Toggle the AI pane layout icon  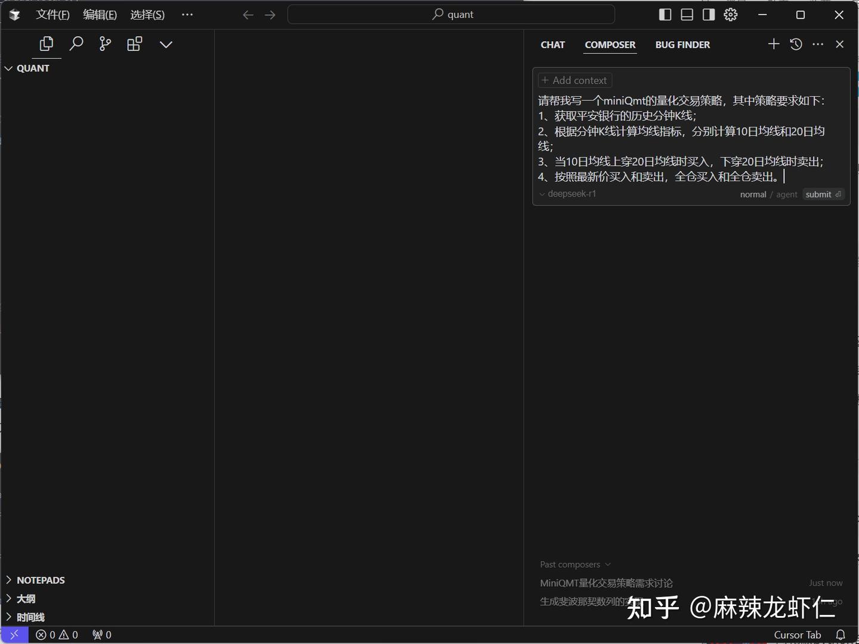pyautogui.click(x=709, y=15)
